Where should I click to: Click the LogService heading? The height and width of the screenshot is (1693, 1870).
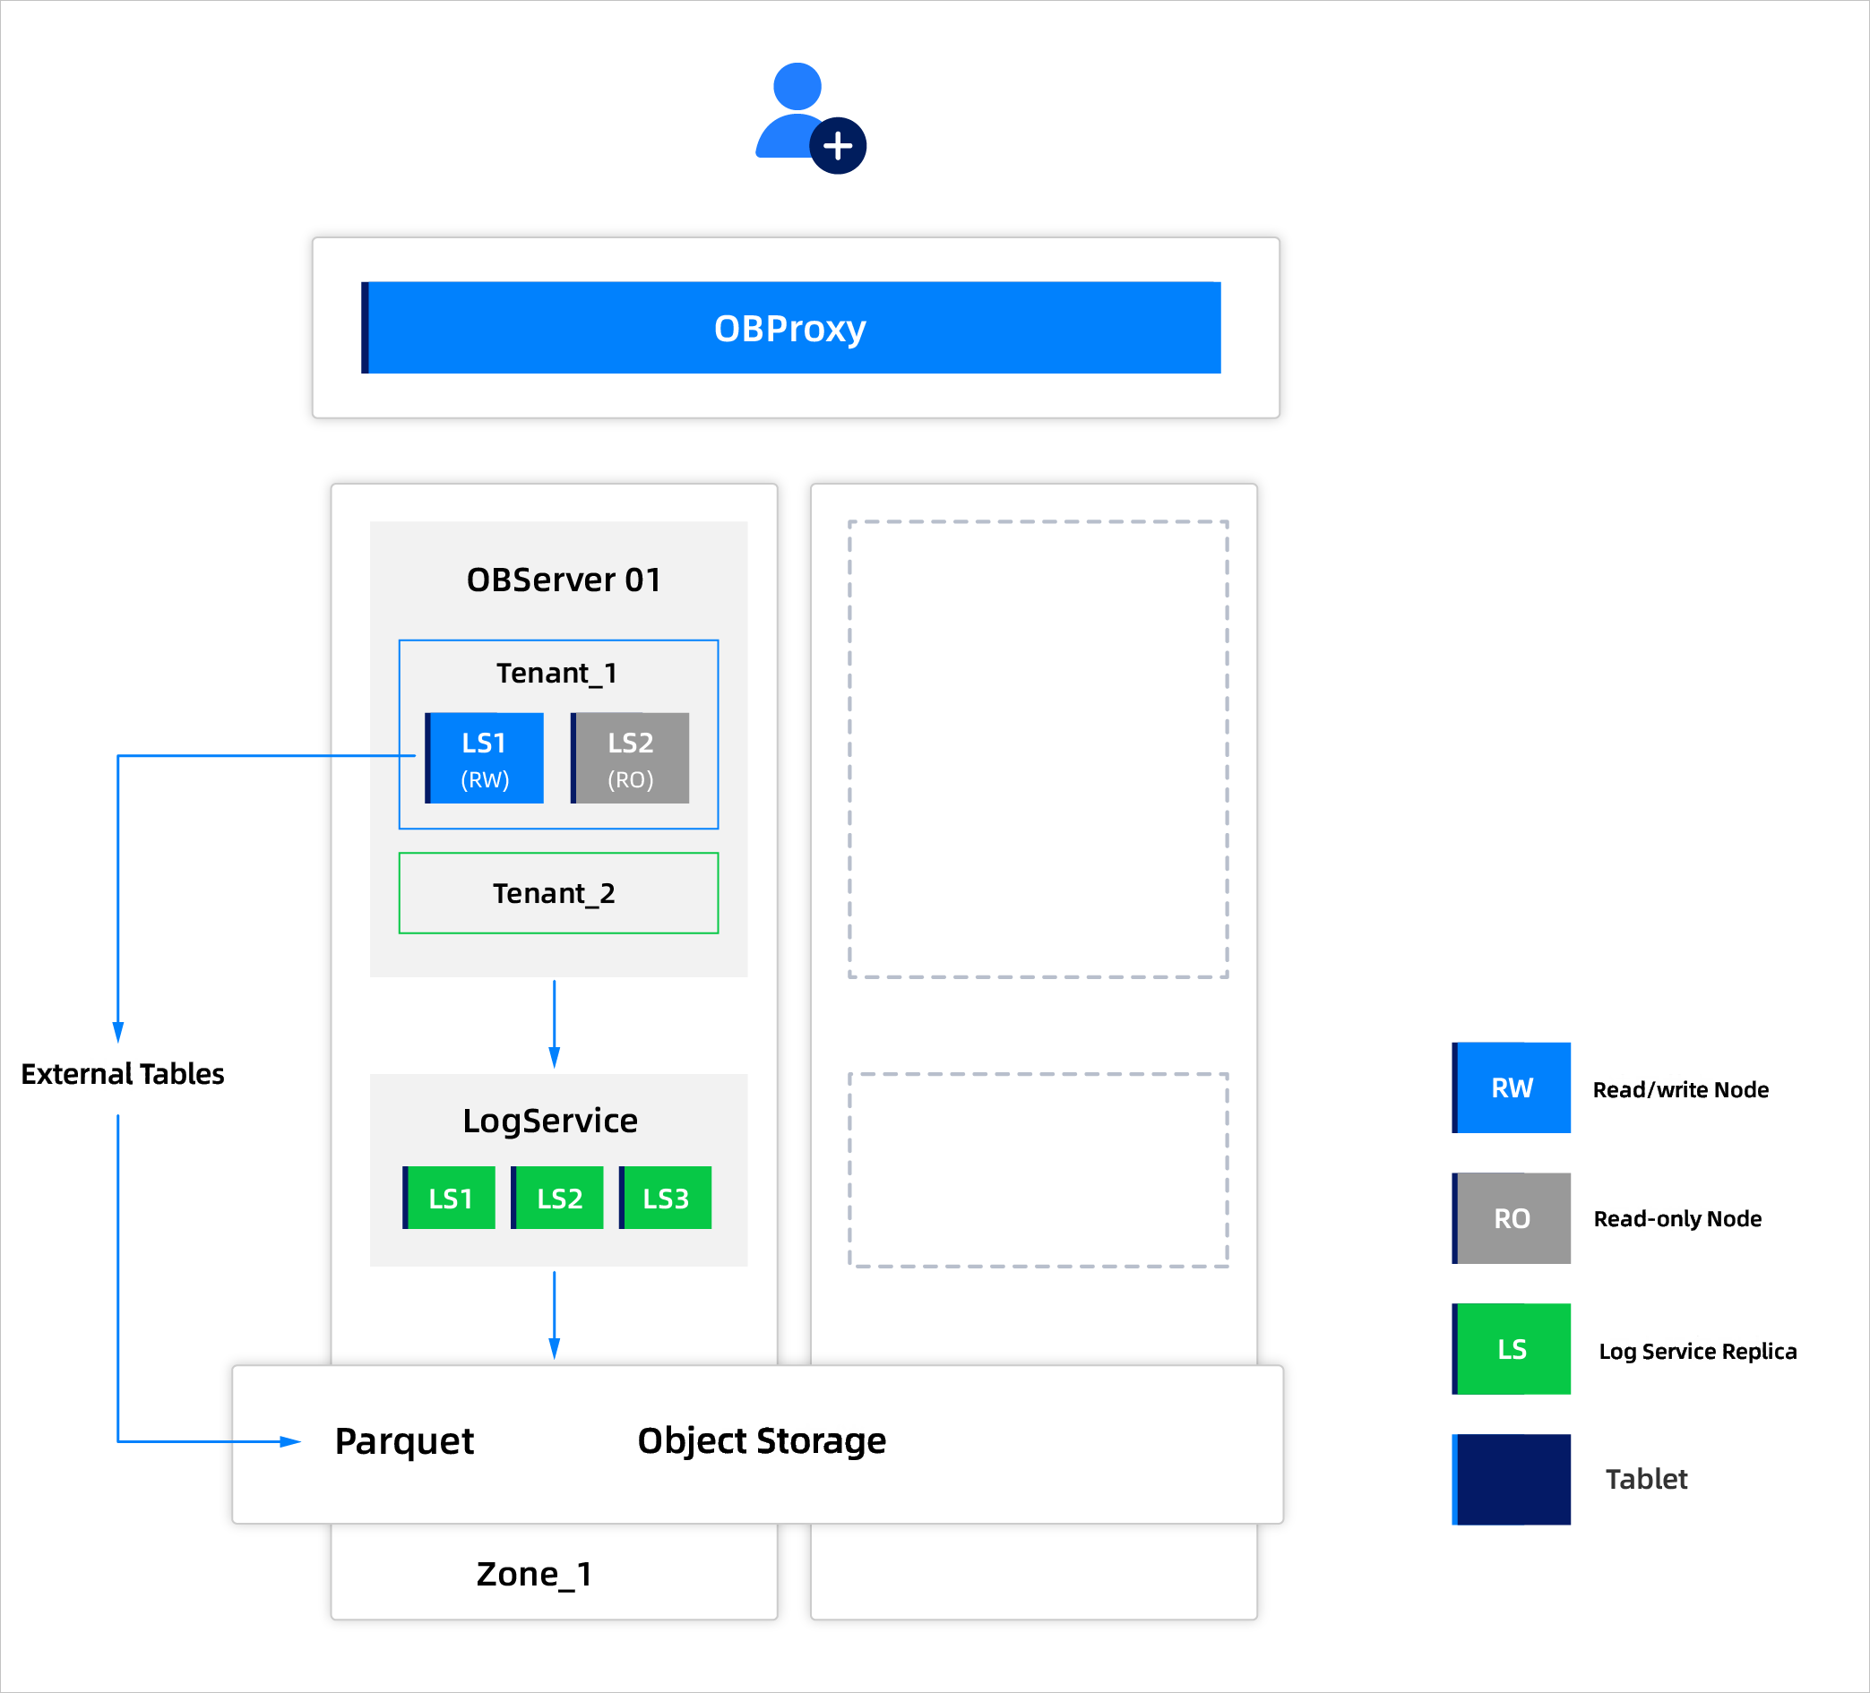pos(550,1121)
